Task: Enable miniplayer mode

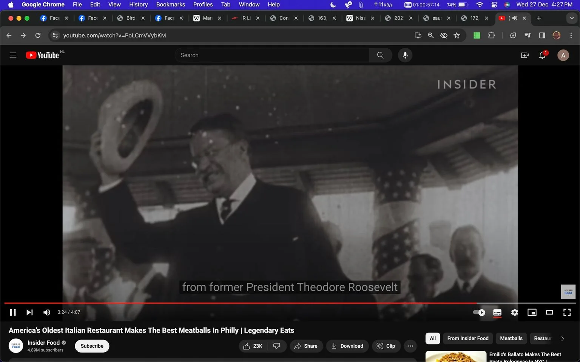Action: point(532,312)
